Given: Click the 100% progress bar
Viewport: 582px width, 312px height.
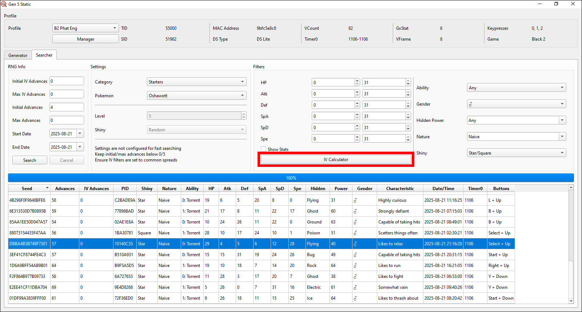Looking at the screenshot, I should [x=291, y=178].
